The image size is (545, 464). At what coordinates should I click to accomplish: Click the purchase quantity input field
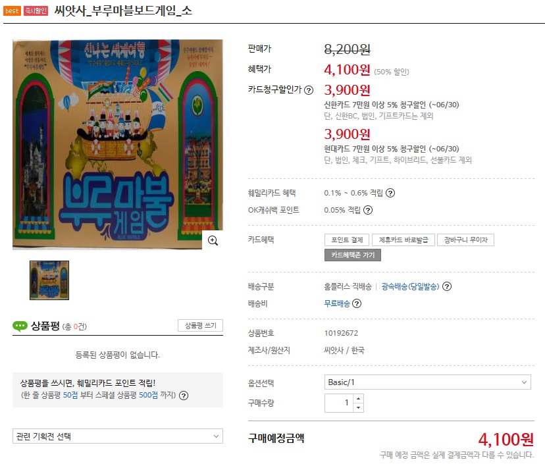pos(339,403)
